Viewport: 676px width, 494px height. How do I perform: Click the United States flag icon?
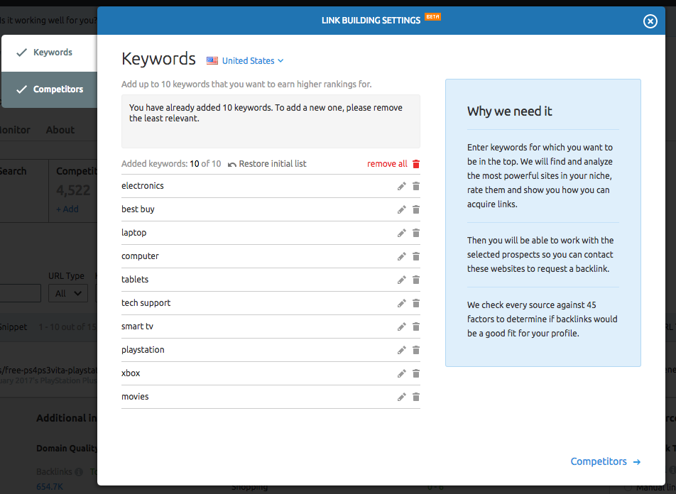[212, 61]
